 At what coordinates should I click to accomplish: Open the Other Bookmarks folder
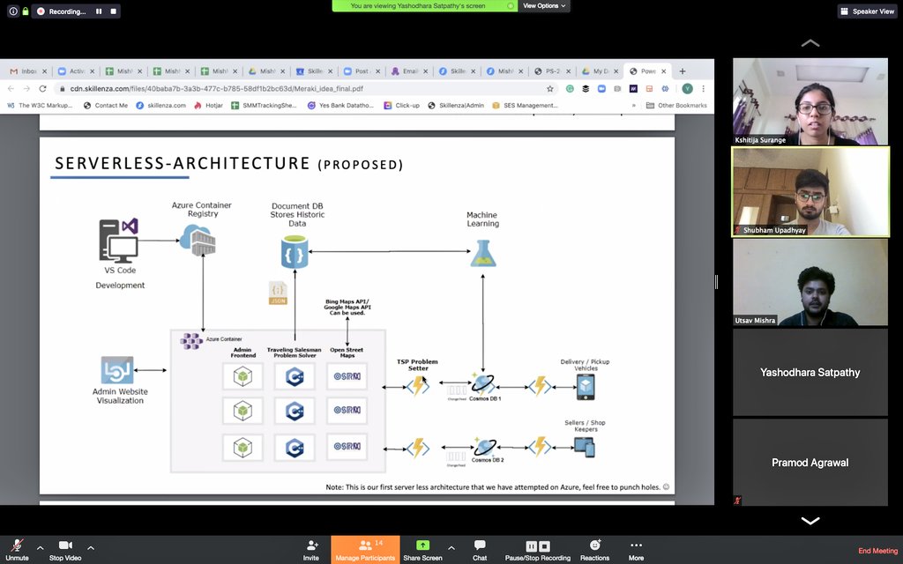676,106
